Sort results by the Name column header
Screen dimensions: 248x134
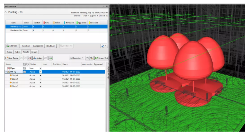(14, 64)
